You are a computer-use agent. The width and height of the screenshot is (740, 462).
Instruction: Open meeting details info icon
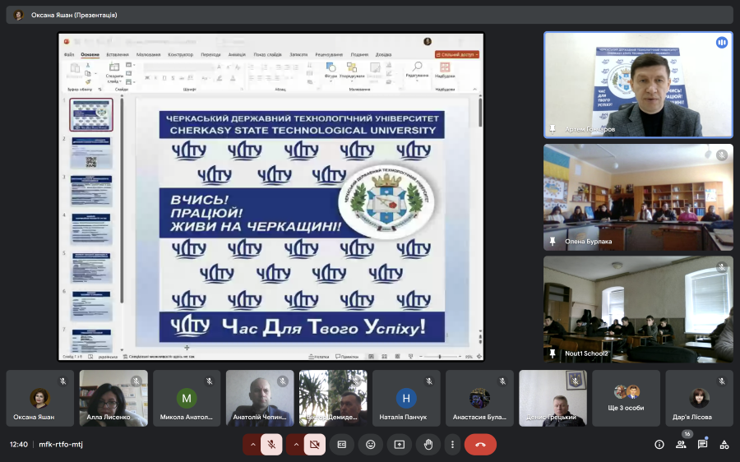[x=659, y=445]
